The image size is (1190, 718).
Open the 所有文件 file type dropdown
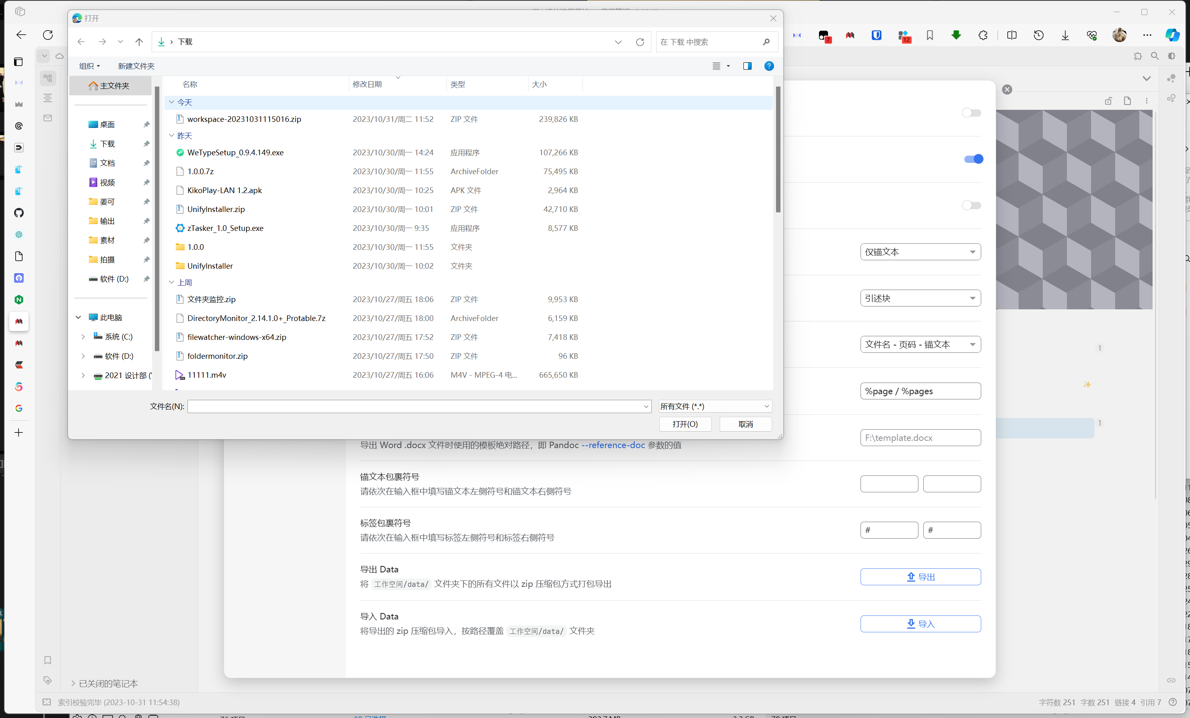click(715, 407)
